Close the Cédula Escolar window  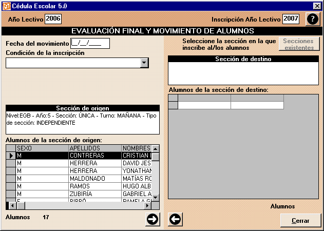coord(317,6)
